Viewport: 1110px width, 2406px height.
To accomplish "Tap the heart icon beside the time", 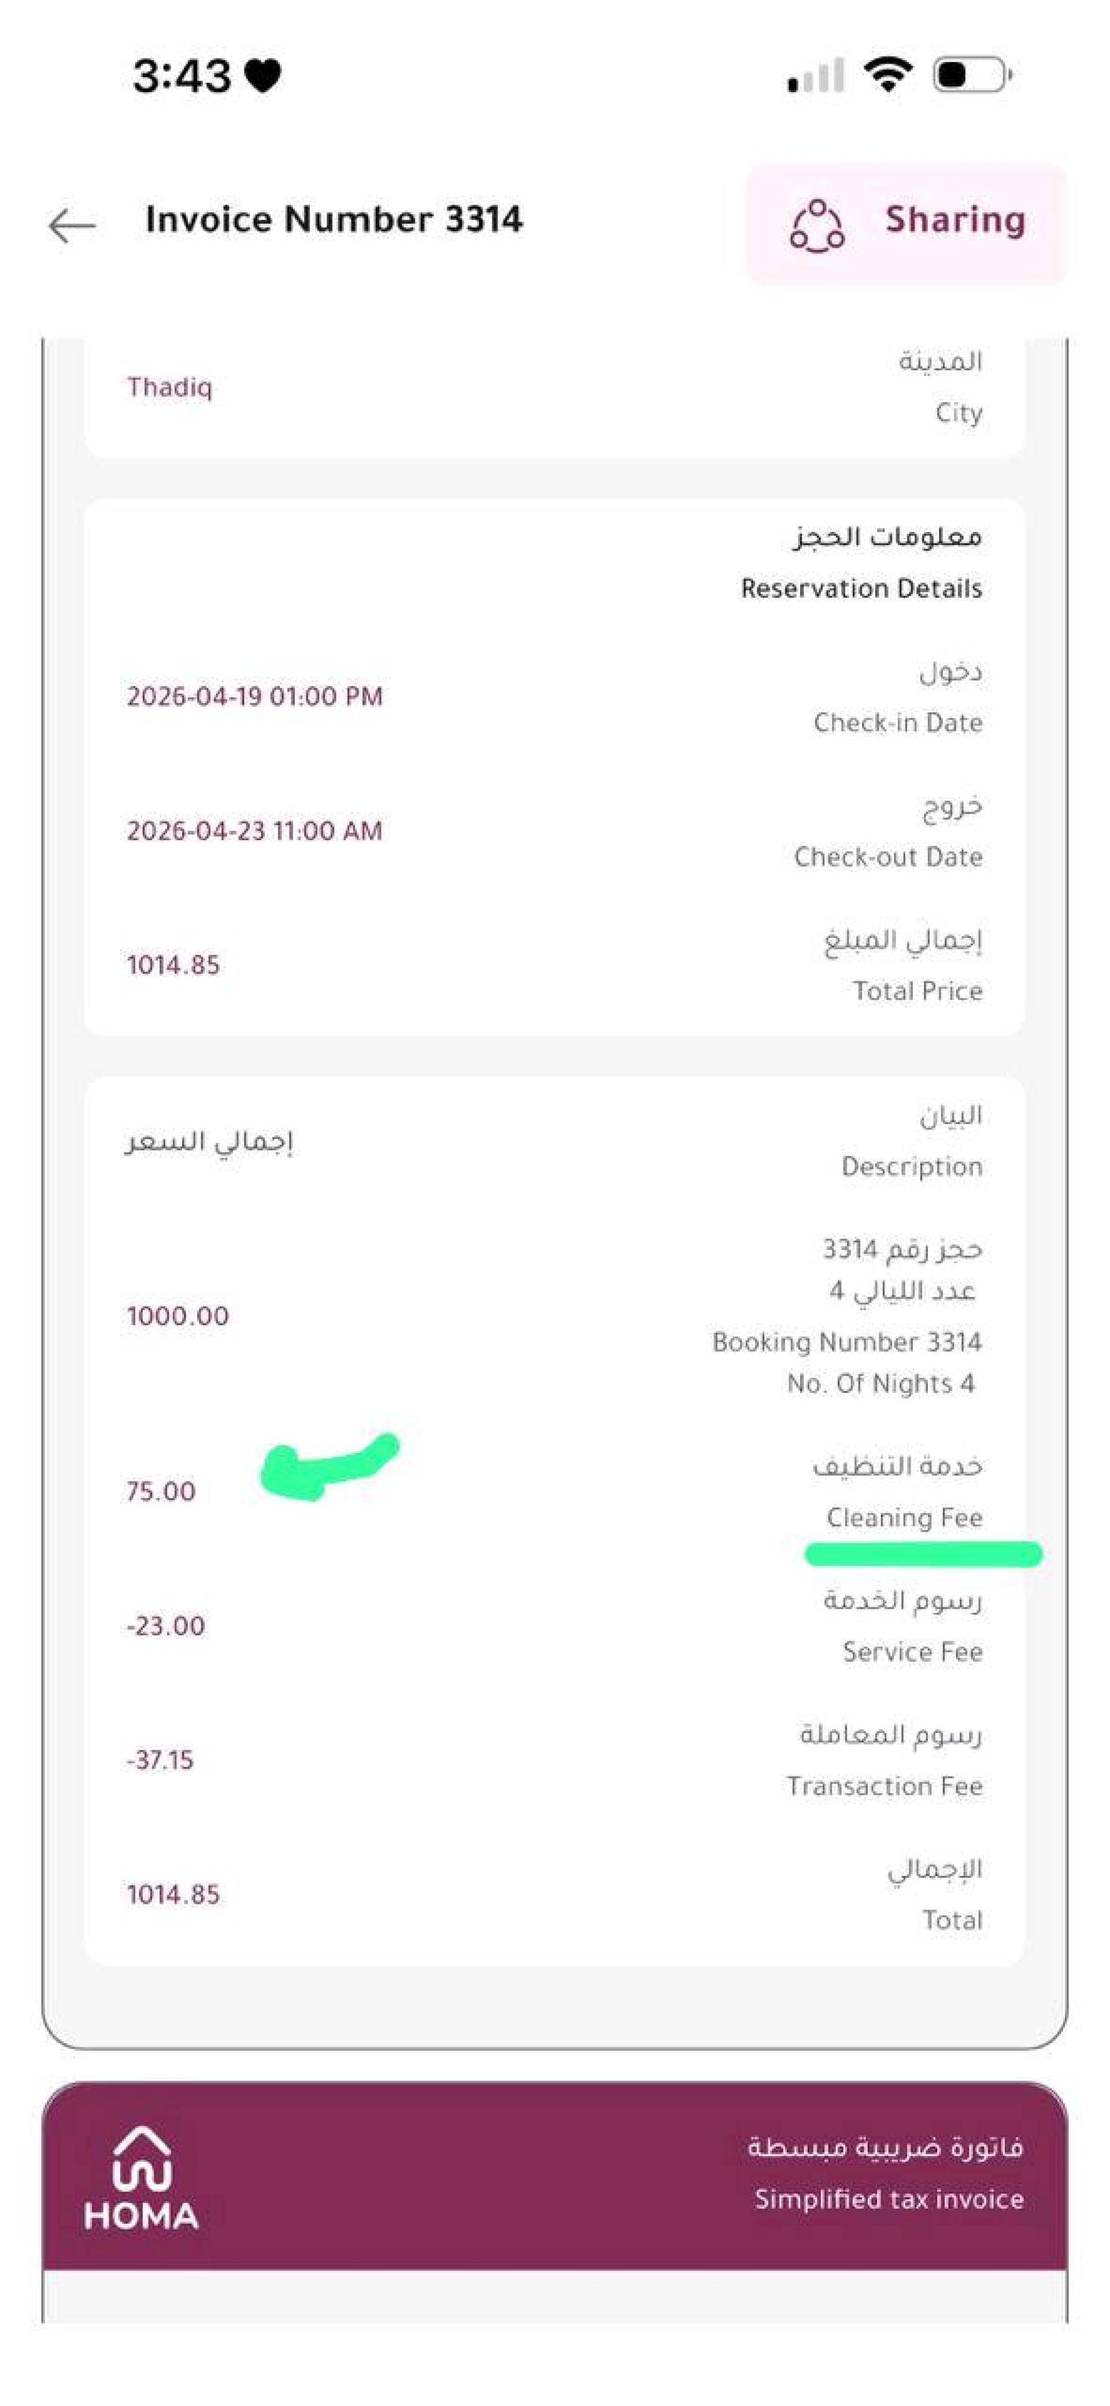I will pos(262,76).
